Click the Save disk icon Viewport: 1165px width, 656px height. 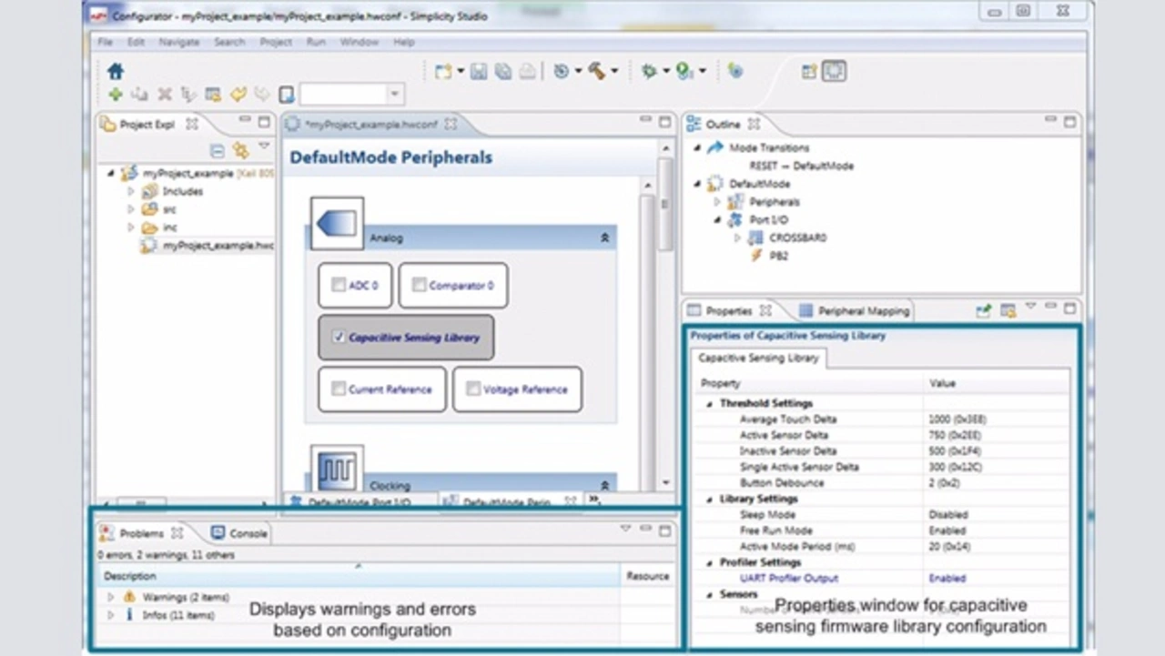(479, 72)
